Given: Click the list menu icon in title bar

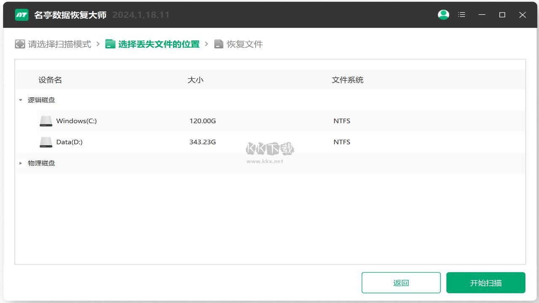Looking at the screenshot, I should 462,14.
